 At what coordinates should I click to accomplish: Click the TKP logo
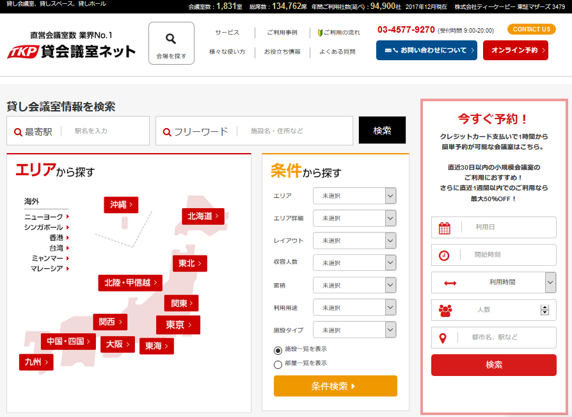click(22, 53)
